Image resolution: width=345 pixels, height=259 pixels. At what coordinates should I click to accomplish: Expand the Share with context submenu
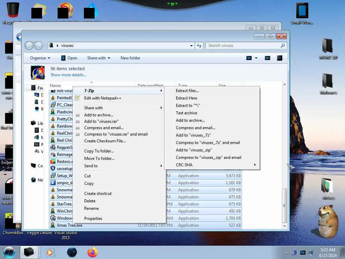click(x=161, y=108)
